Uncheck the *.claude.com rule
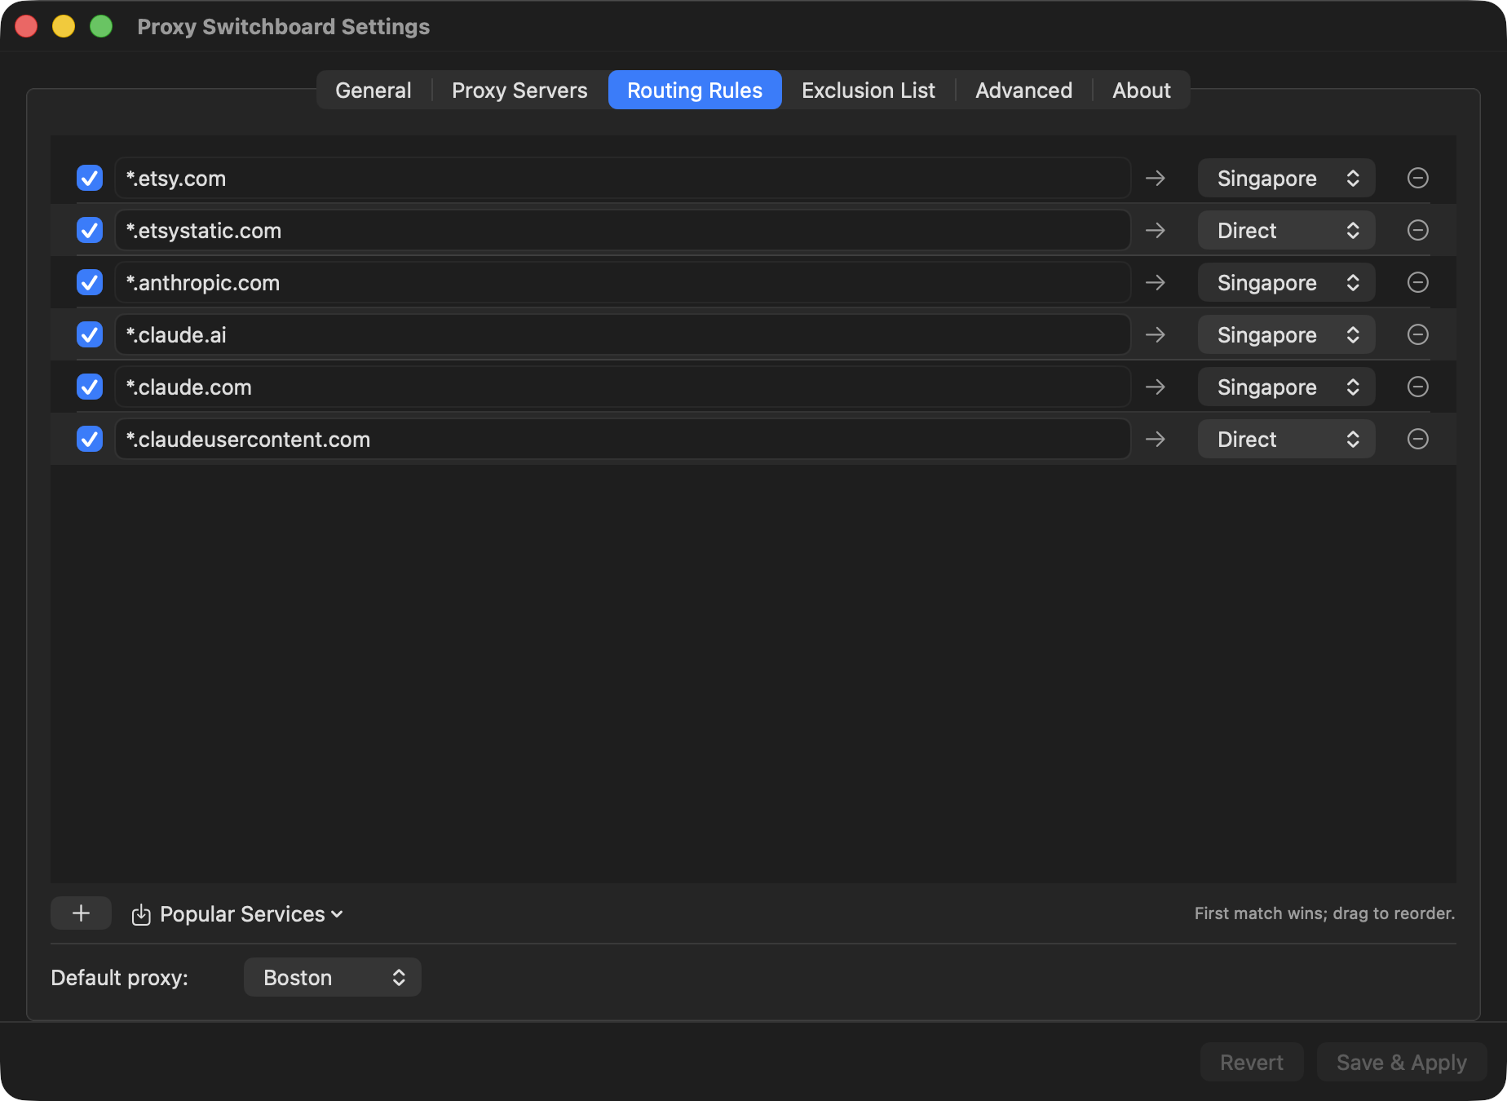The height and width of the screenshot is (1101, 1507). click(x=90, y=387)
